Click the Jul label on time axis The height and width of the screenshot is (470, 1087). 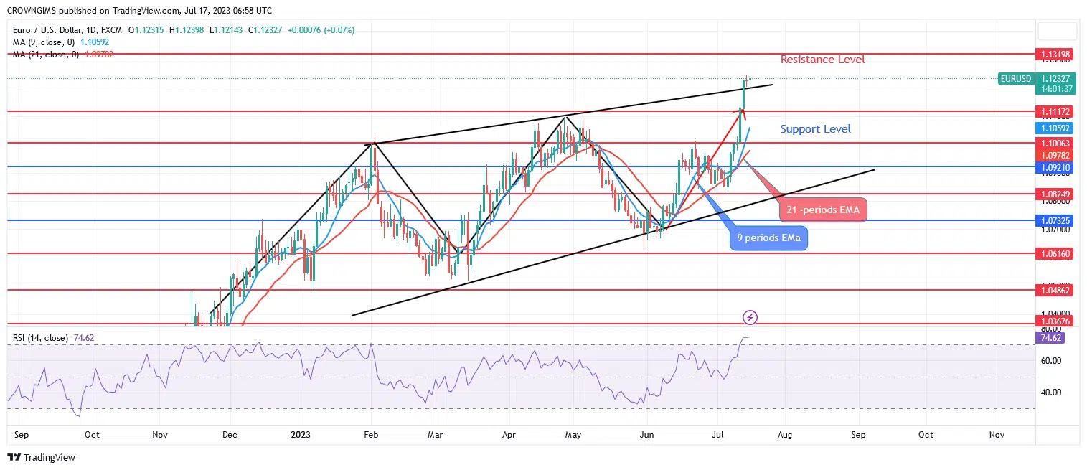tap(718, 435)
